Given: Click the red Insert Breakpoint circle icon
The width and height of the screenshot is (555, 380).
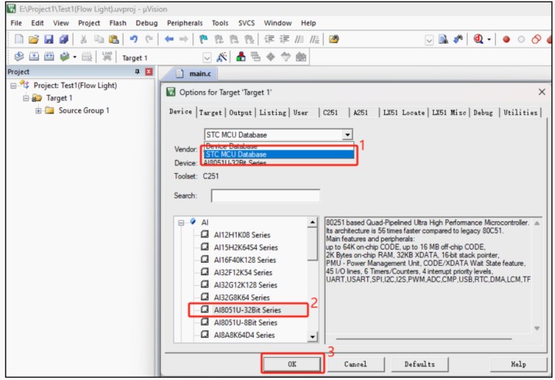Looking at the screenshot, I should click(x=507, y=39).
